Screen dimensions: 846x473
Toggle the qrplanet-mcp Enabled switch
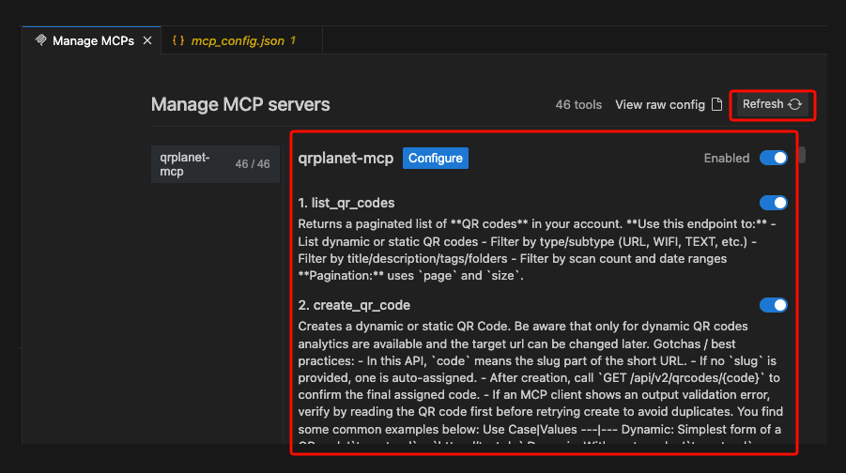[x=773, y=158]
